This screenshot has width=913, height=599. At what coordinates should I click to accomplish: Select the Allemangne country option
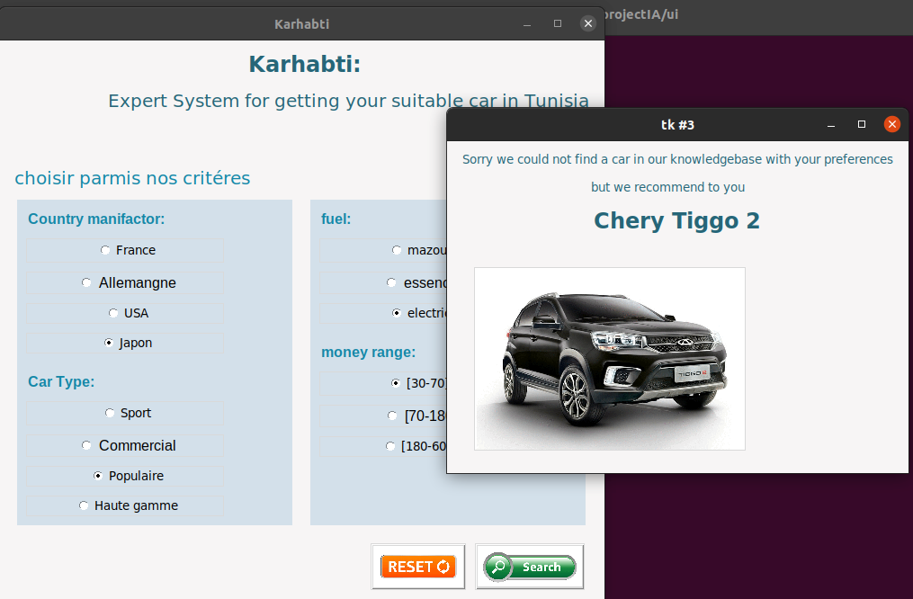(x=125, y=283)
